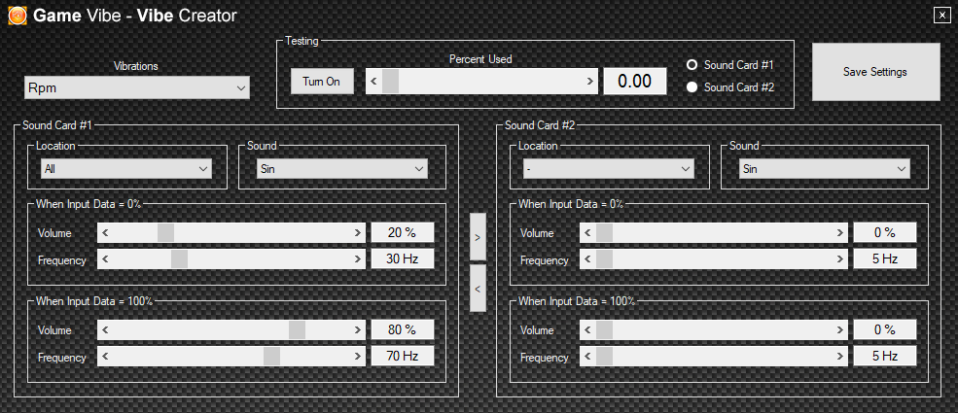Increase Sound Card #2 100% Volume with right arrow
958x413 pixels.
[x=839, y=330]
